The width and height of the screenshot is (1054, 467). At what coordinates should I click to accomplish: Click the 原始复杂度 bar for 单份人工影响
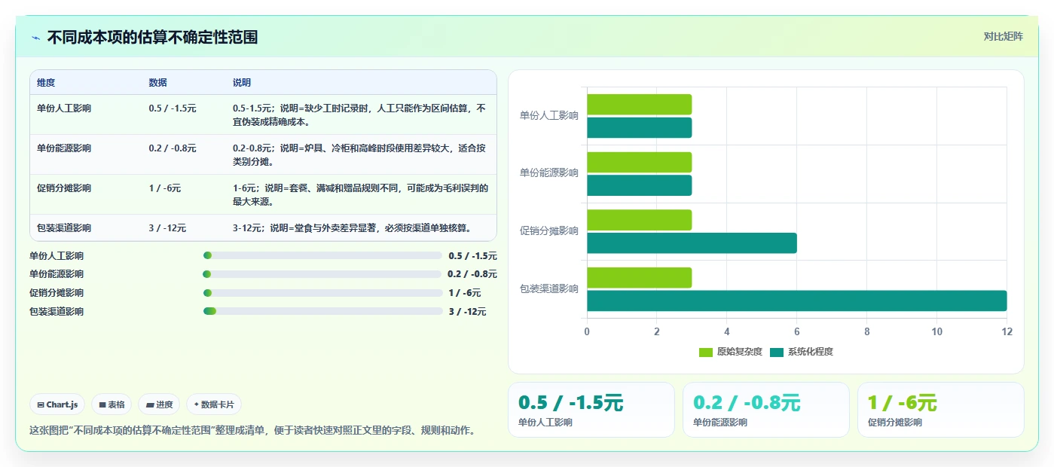point(639,105)
